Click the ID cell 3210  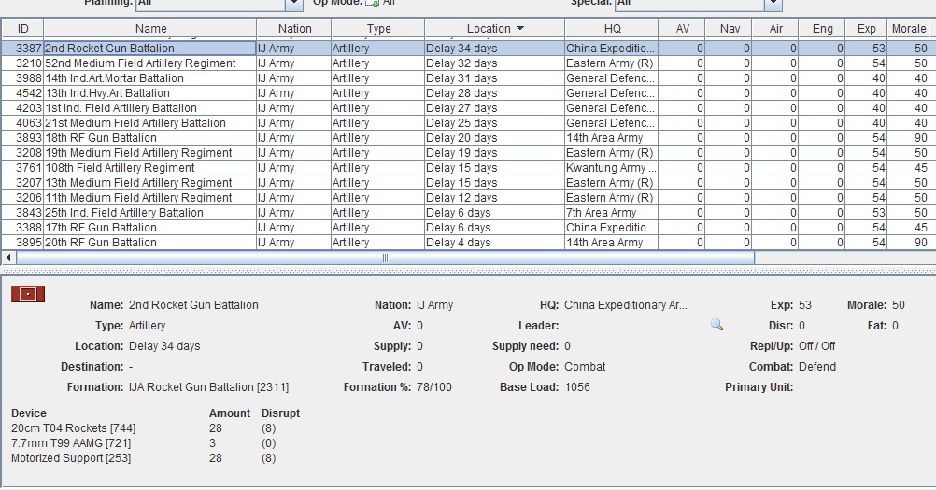coord(22,63)
